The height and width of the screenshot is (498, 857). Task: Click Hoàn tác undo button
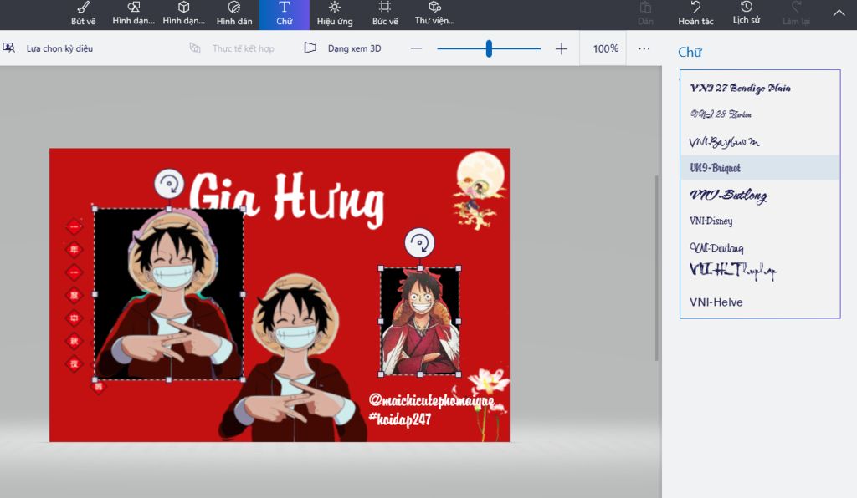click(695, 14)
